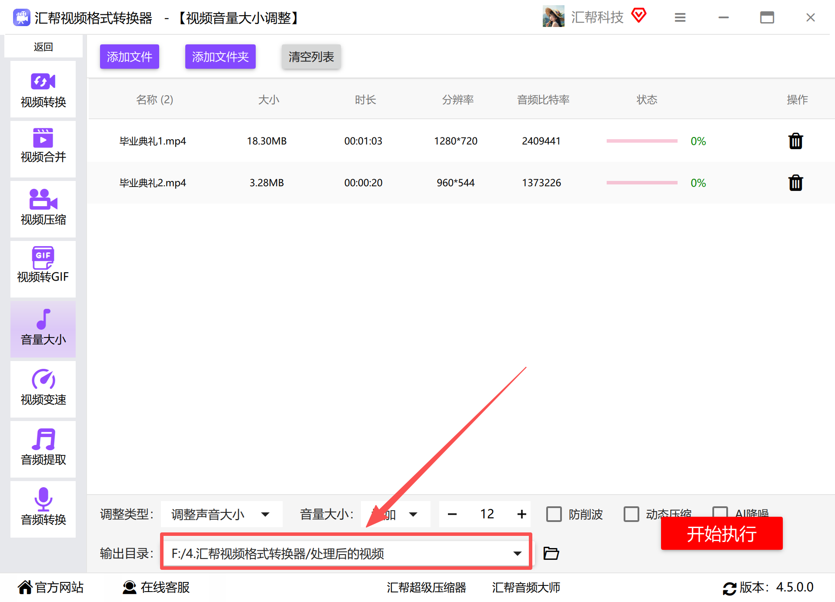Screen dimensions: 835x602
Task: Open the 视频转GIF tool
Action: click(43, 269)
